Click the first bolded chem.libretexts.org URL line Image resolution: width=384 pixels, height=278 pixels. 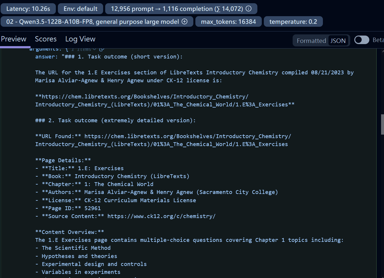(142, 96)
